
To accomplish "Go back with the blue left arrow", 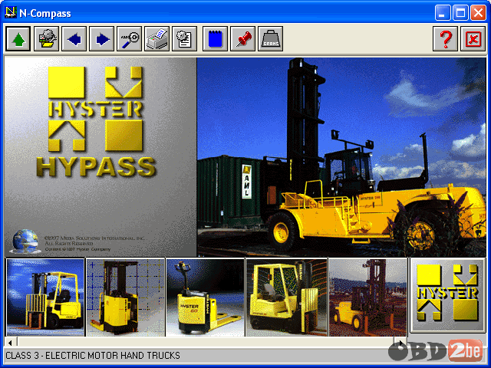I will (x=74, y=39).
